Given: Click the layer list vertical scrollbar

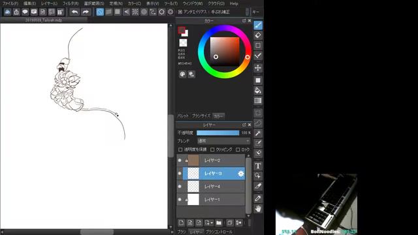Looking at the screenshot, I should tap(248, 186).
